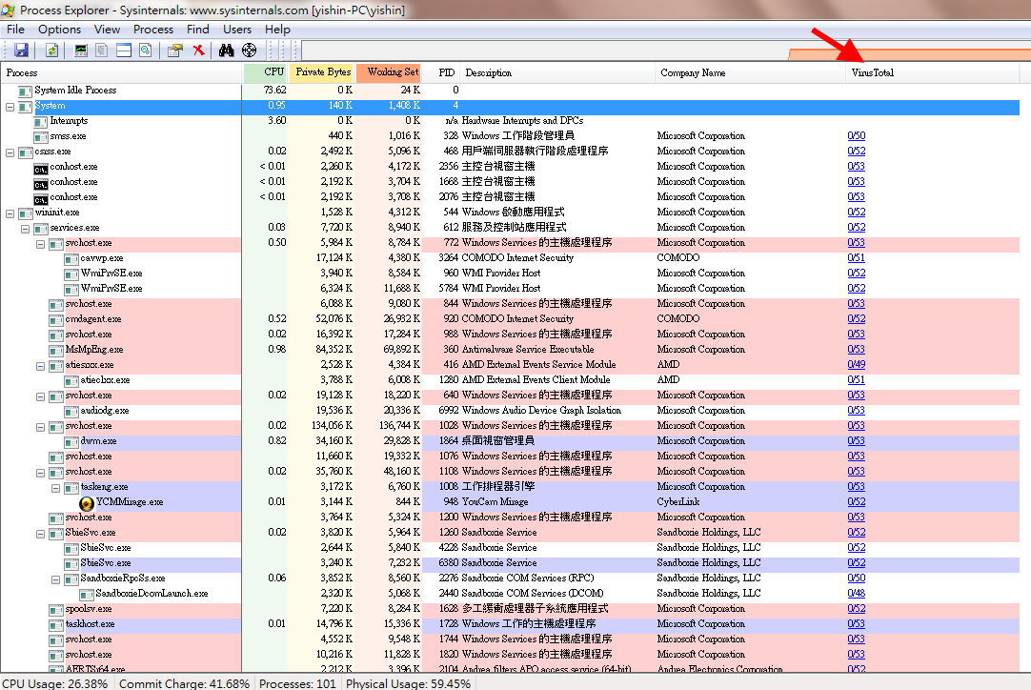Click the YCMMirage.exe process icon

tap(87, 503)
